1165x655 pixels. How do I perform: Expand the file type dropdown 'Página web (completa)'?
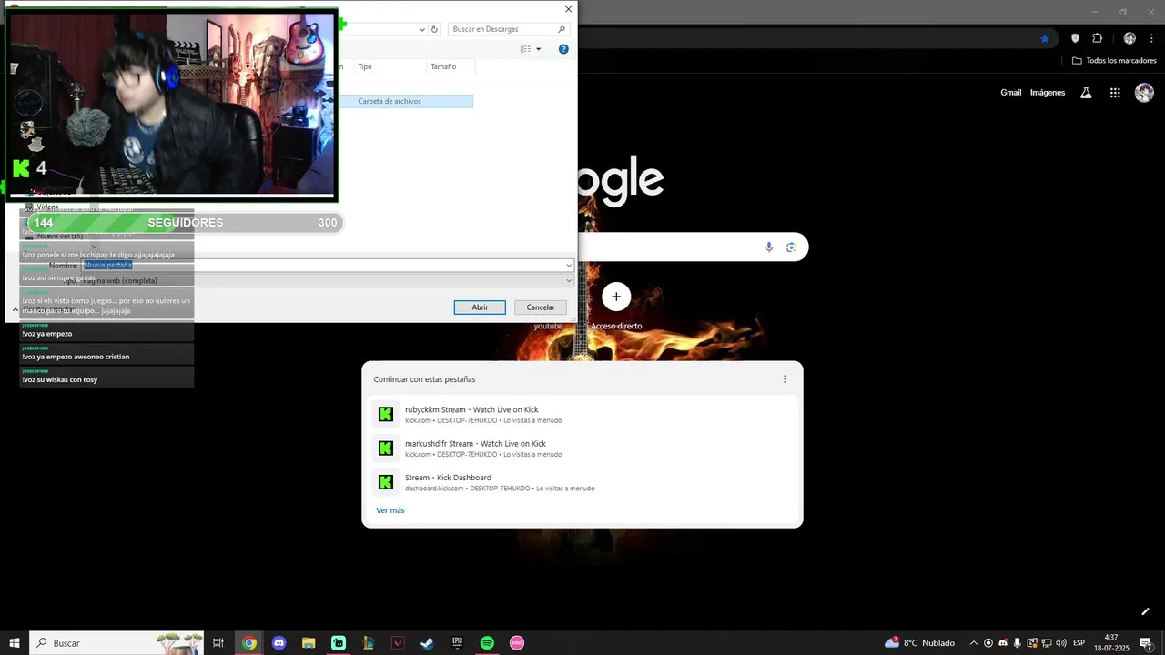point(569,280)
